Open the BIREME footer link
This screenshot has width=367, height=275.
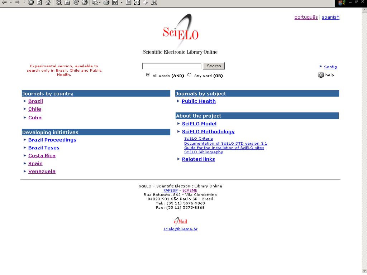(190, 190)
